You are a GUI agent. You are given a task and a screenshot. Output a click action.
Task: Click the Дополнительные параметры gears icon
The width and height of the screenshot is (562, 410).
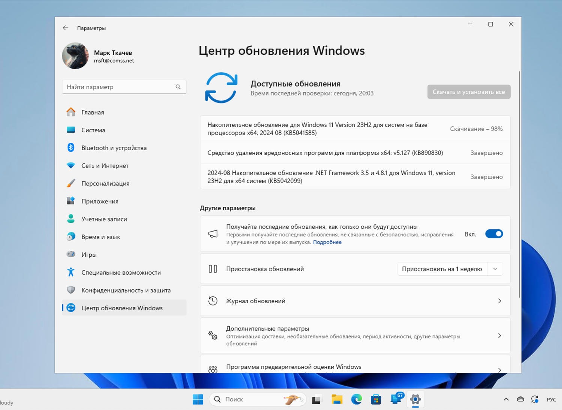[x=213, y=335]
